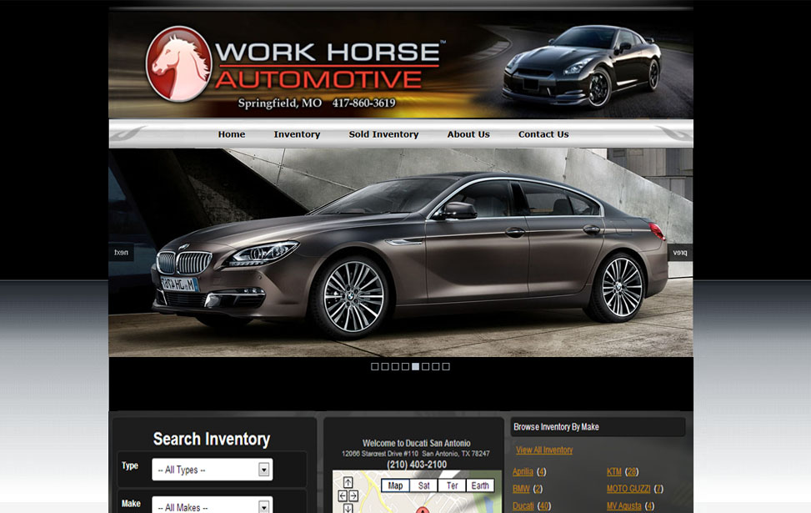Click the Welcome to Ducati San Antonio text

coord(417,443)
